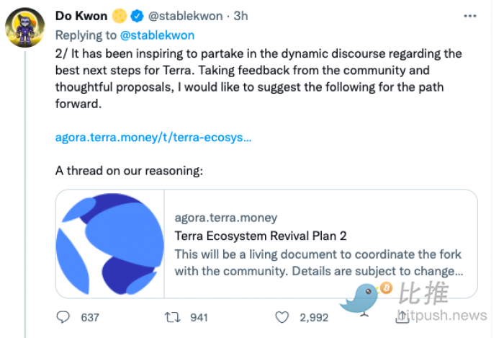The width and height of the screenshot is (504, 338).
Task: Open the agora.terra.money/t/terra-ecosys link
Action: click(x=153, y=138)
